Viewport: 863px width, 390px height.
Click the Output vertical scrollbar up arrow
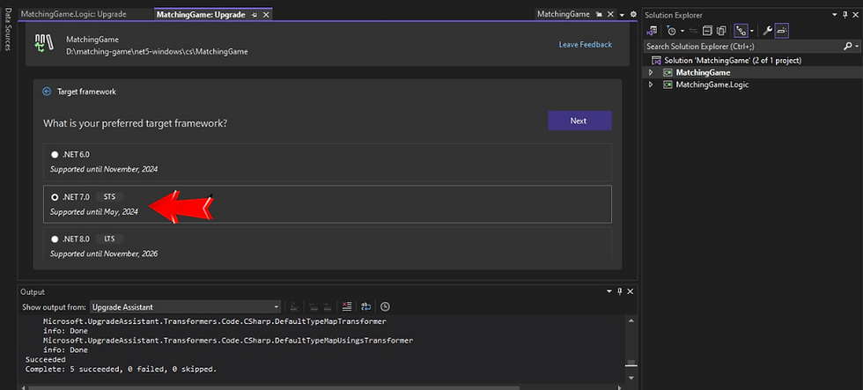[631, 321]
